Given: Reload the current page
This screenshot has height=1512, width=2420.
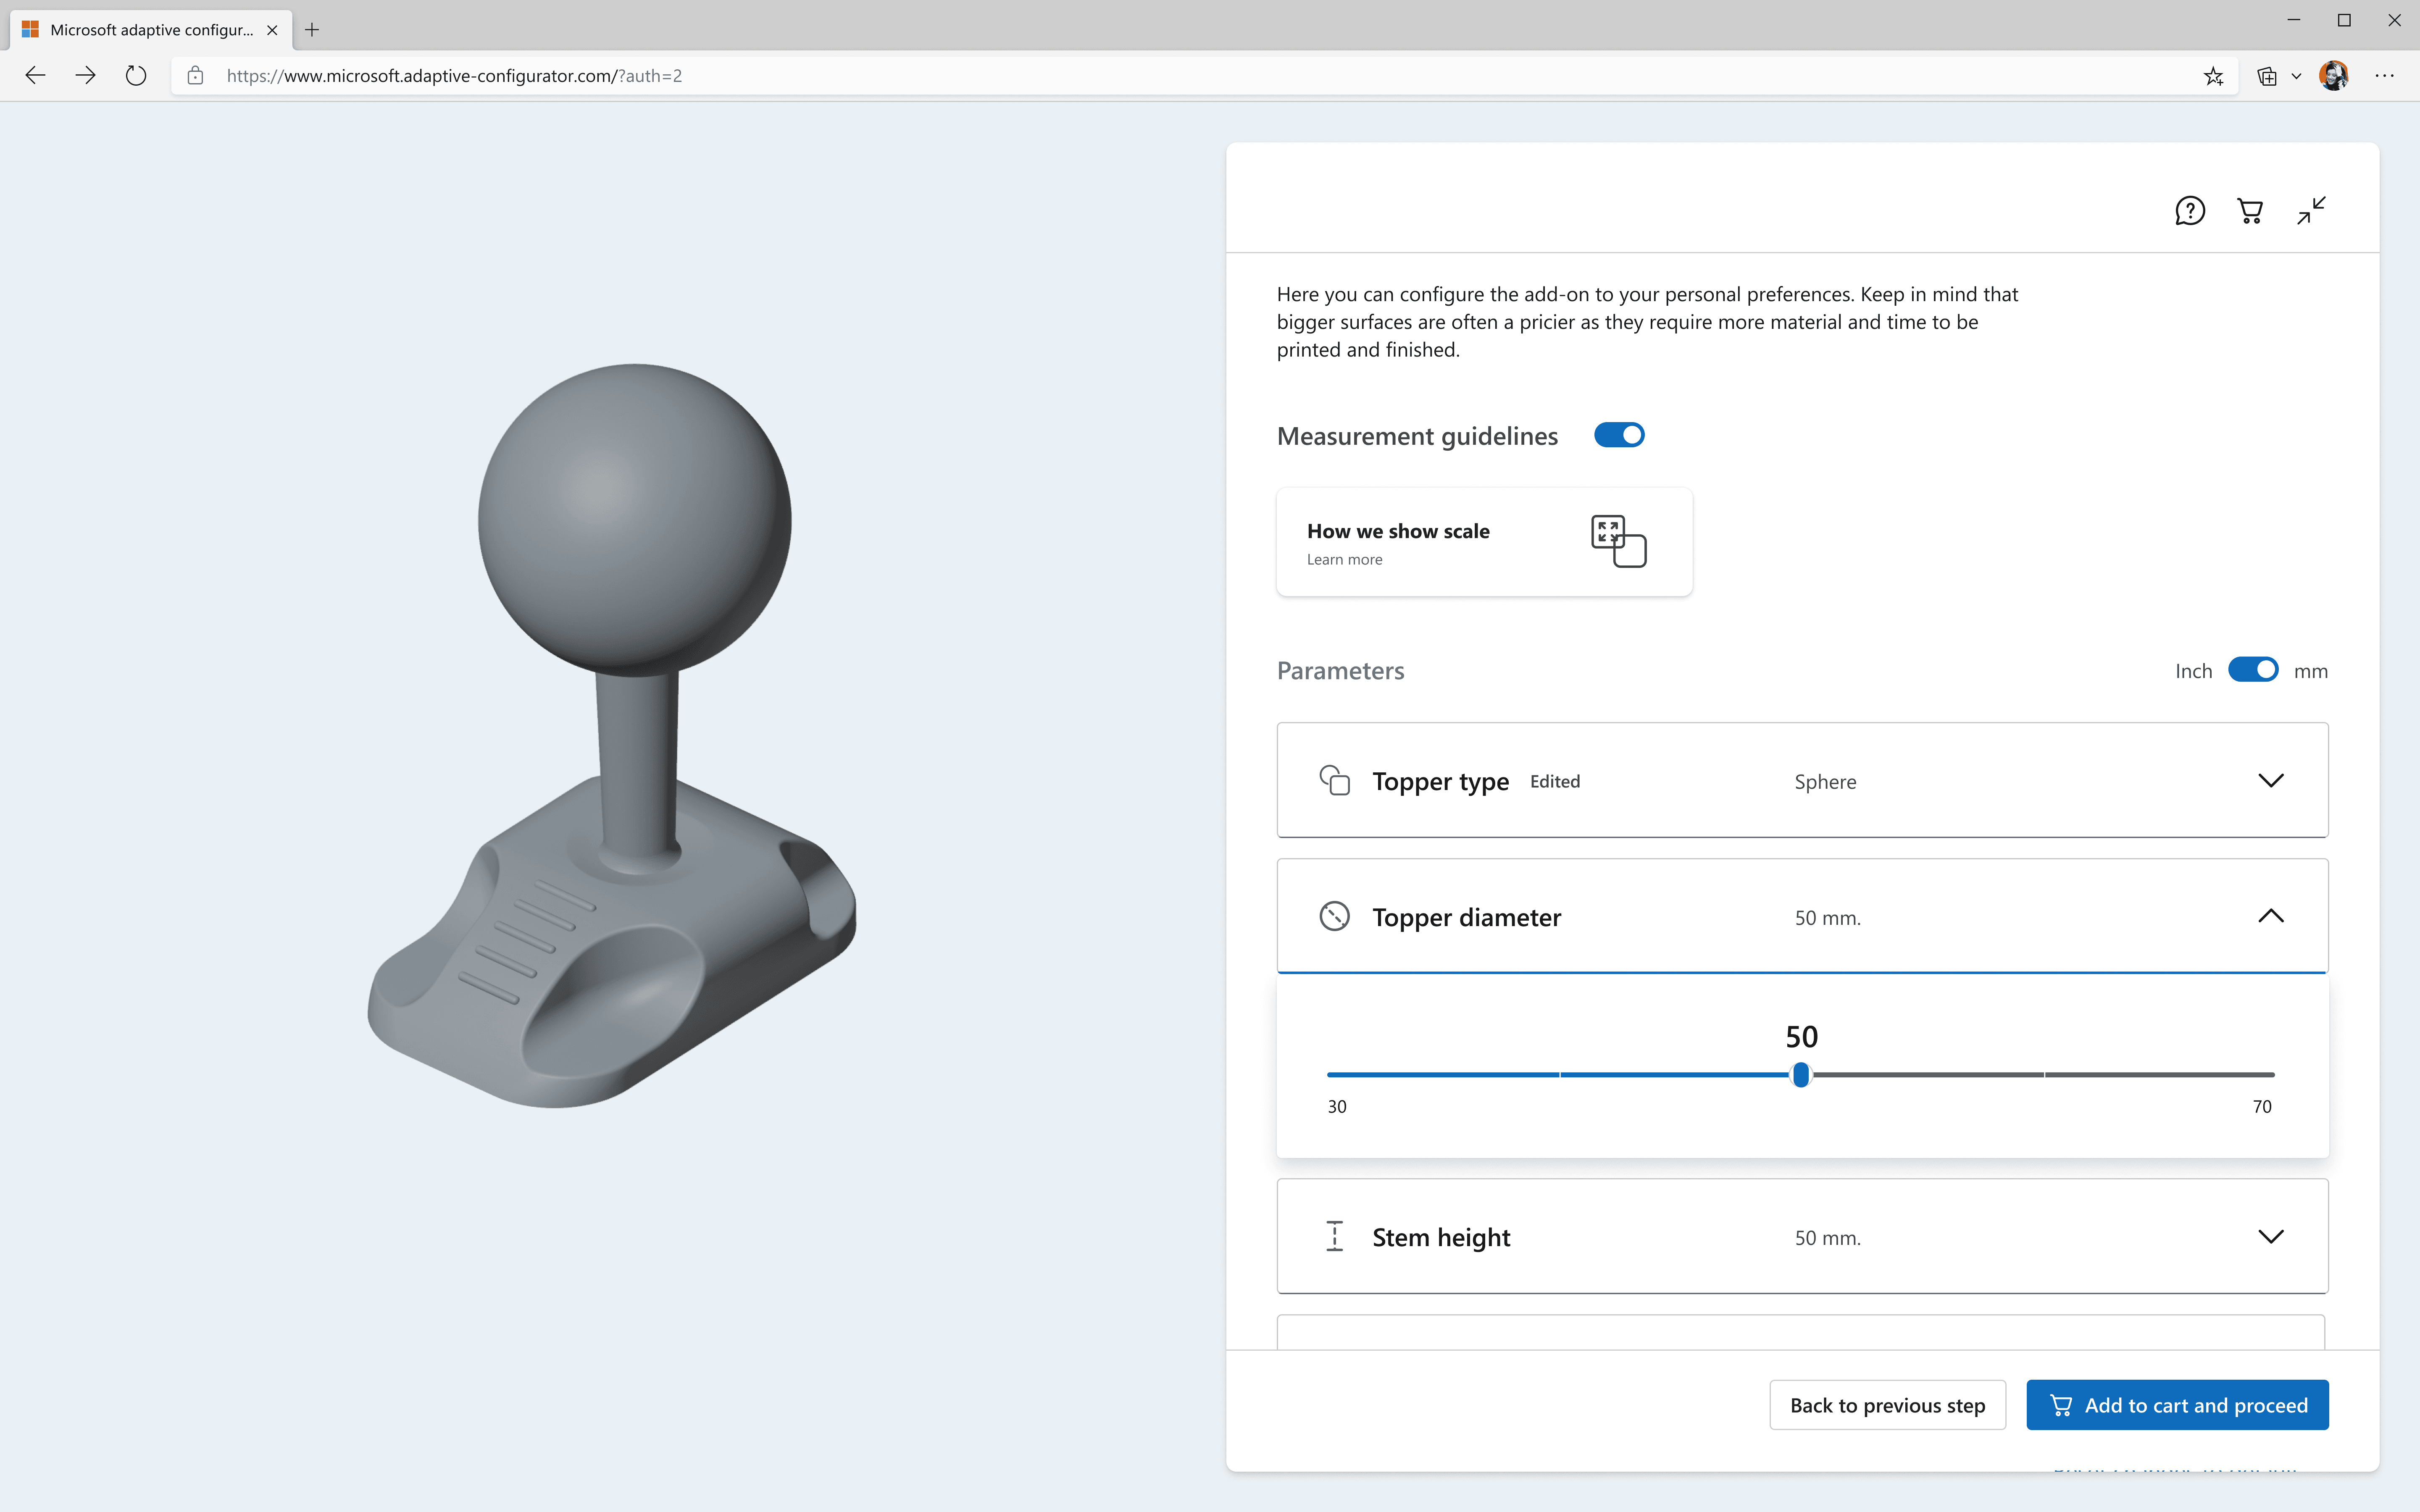Looking at the screenshot, I should pyautogui.click(x=136, y=76).
